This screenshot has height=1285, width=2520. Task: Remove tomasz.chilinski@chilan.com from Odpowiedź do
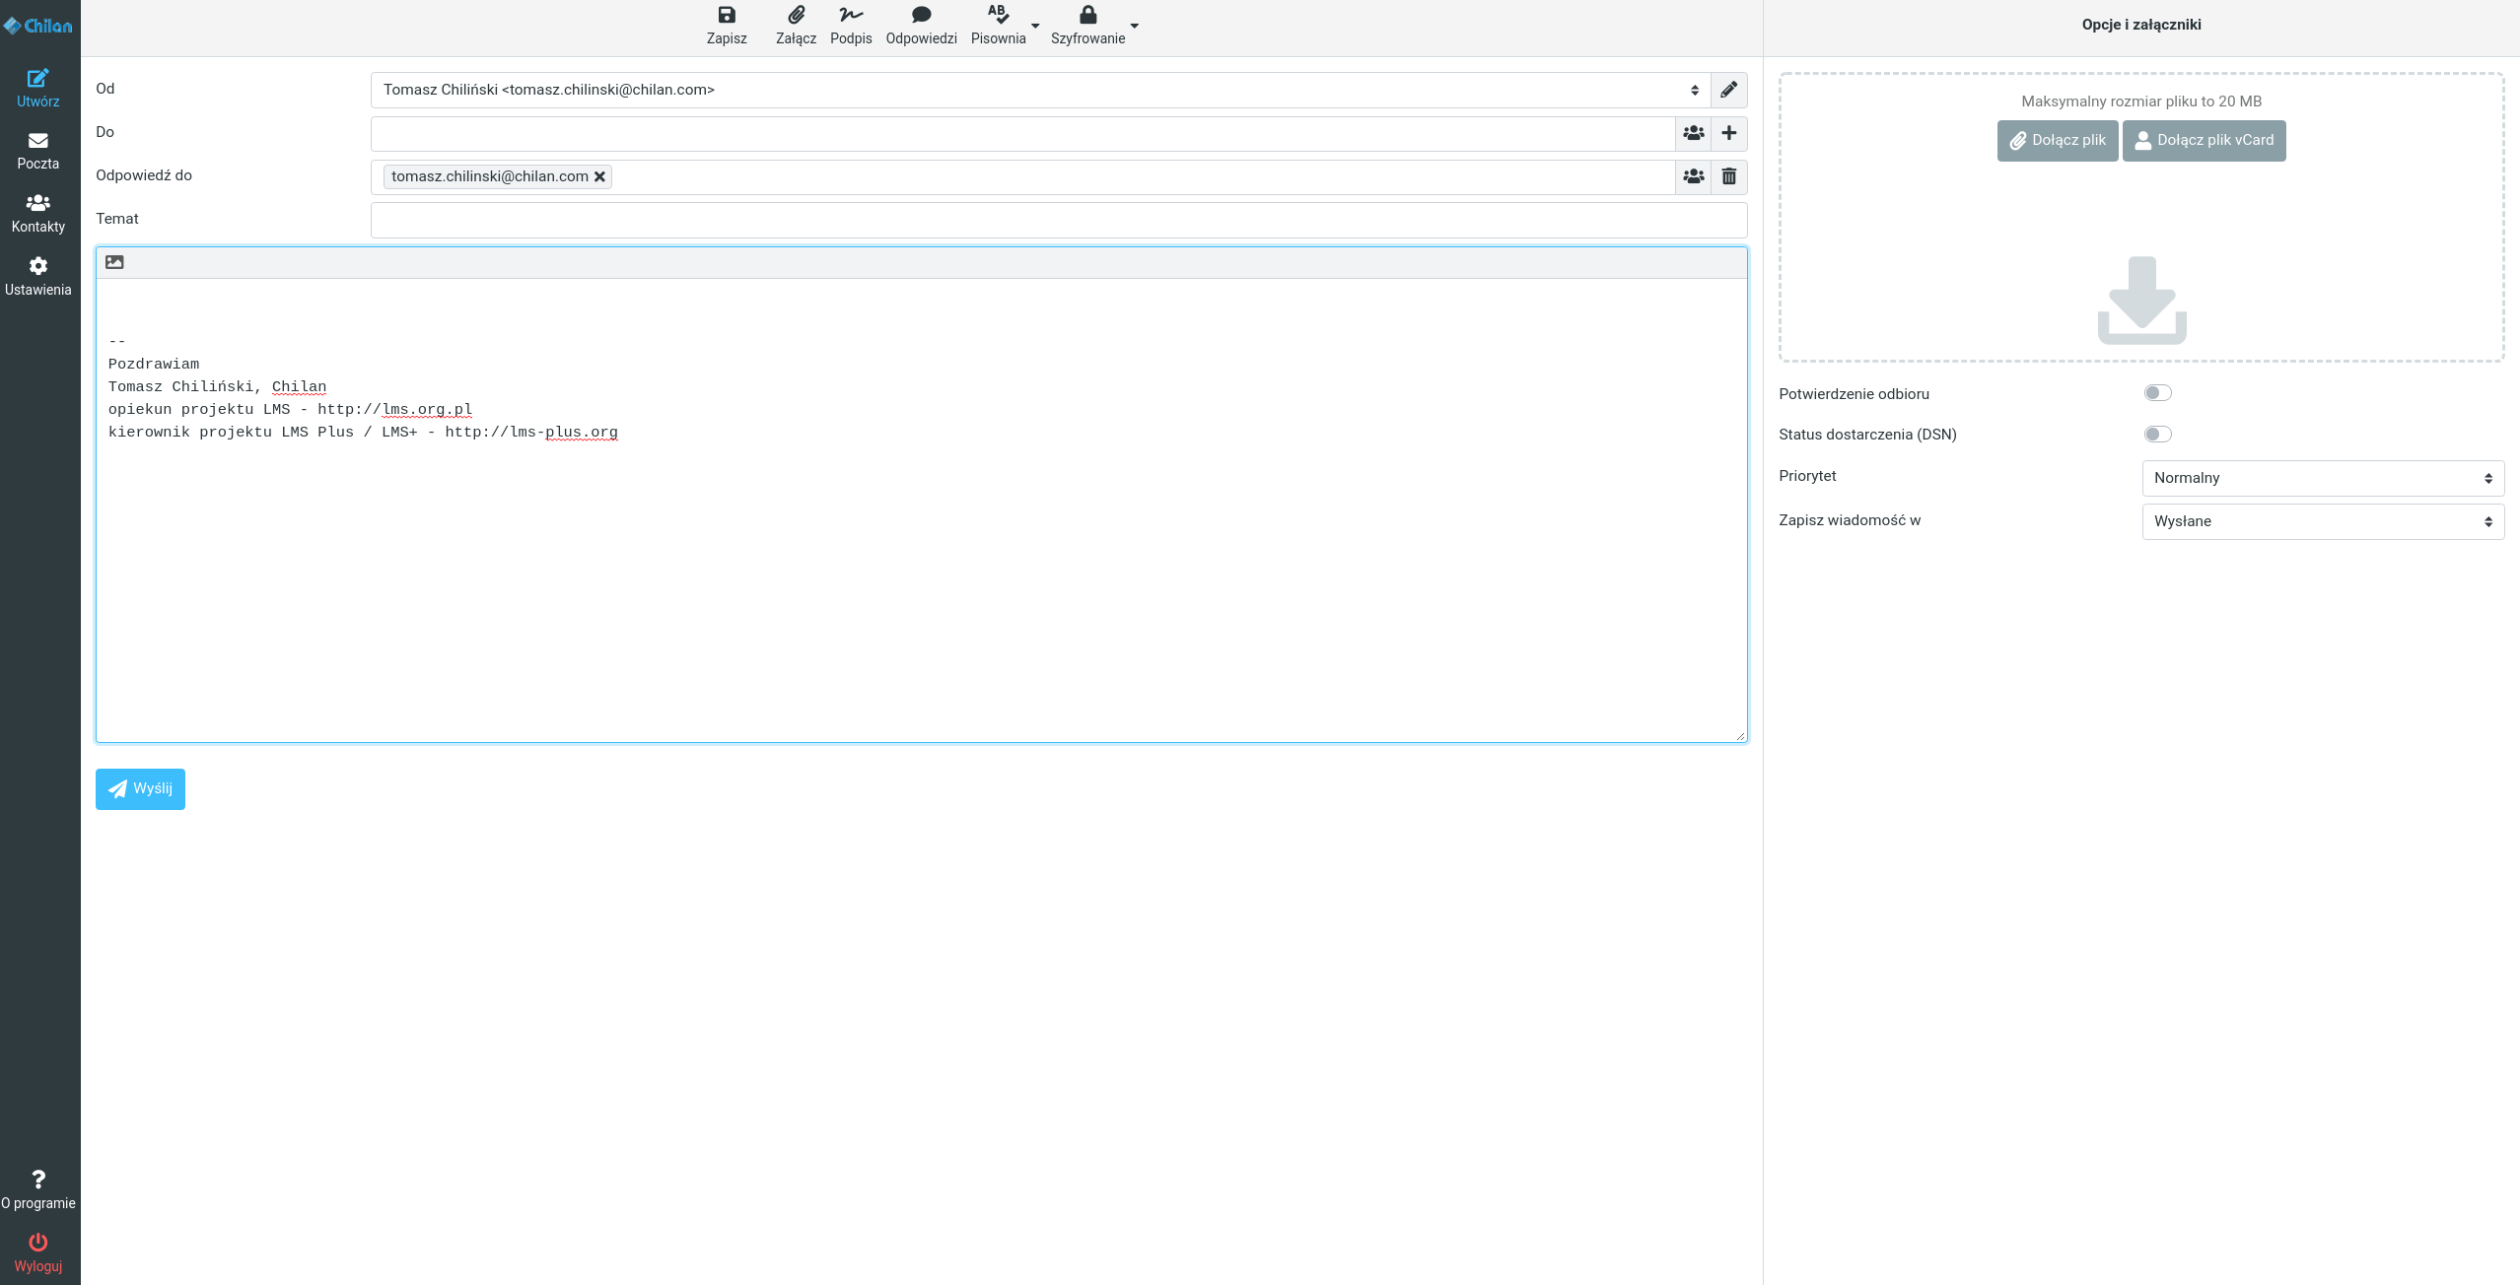point(601,176)
